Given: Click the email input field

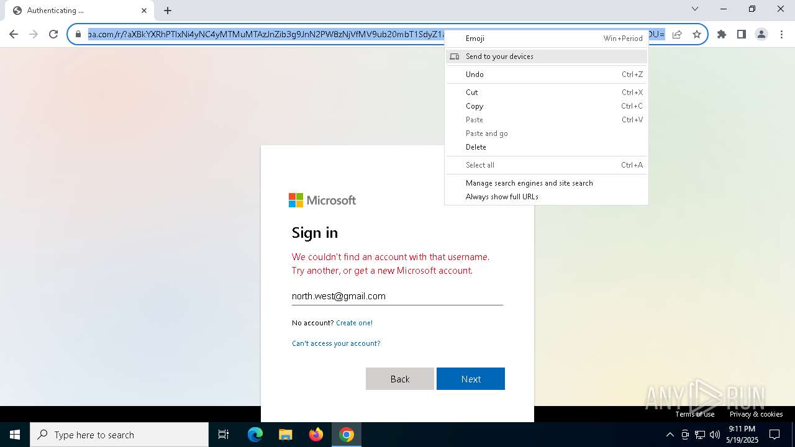Looking at the screenshot, I should pos(397,296).
